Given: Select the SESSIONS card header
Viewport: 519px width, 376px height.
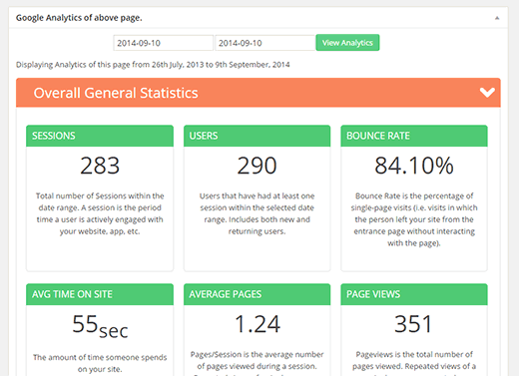Looking at the screenshot, I should (100, 136).
